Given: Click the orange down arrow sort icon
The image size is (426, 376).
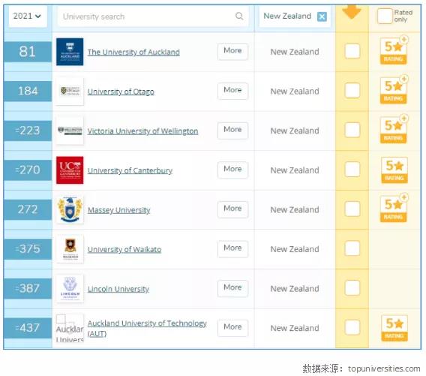Looking at the screenshot, I should [x=352, y=12].
